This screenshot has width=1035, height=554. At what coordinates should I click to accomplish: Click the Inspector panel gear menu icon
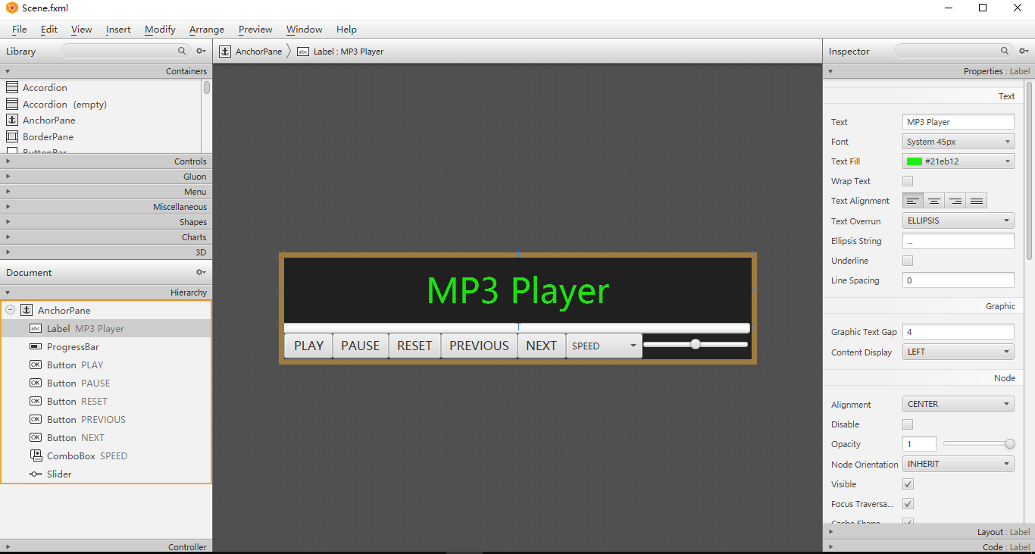pyautogui.click(x=1024, y=52)
